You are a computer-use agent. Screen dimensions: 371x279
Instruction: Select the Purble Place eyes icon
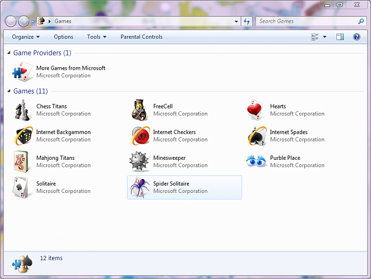point(256,161)
